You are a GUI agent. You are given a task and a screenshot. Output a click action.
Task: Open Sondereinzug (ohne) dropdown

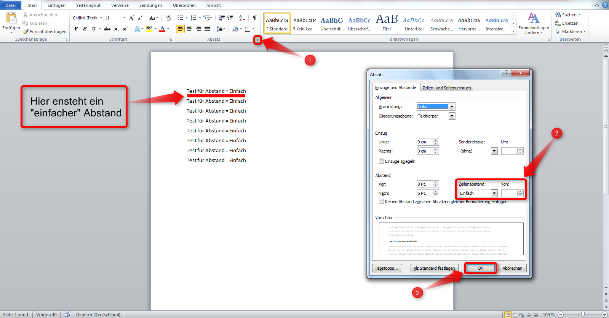pos(494,151)
